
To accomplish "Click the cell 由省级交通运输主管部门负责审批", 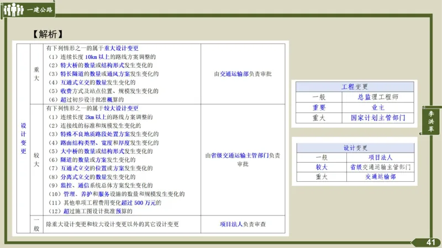I will point(243,159).
